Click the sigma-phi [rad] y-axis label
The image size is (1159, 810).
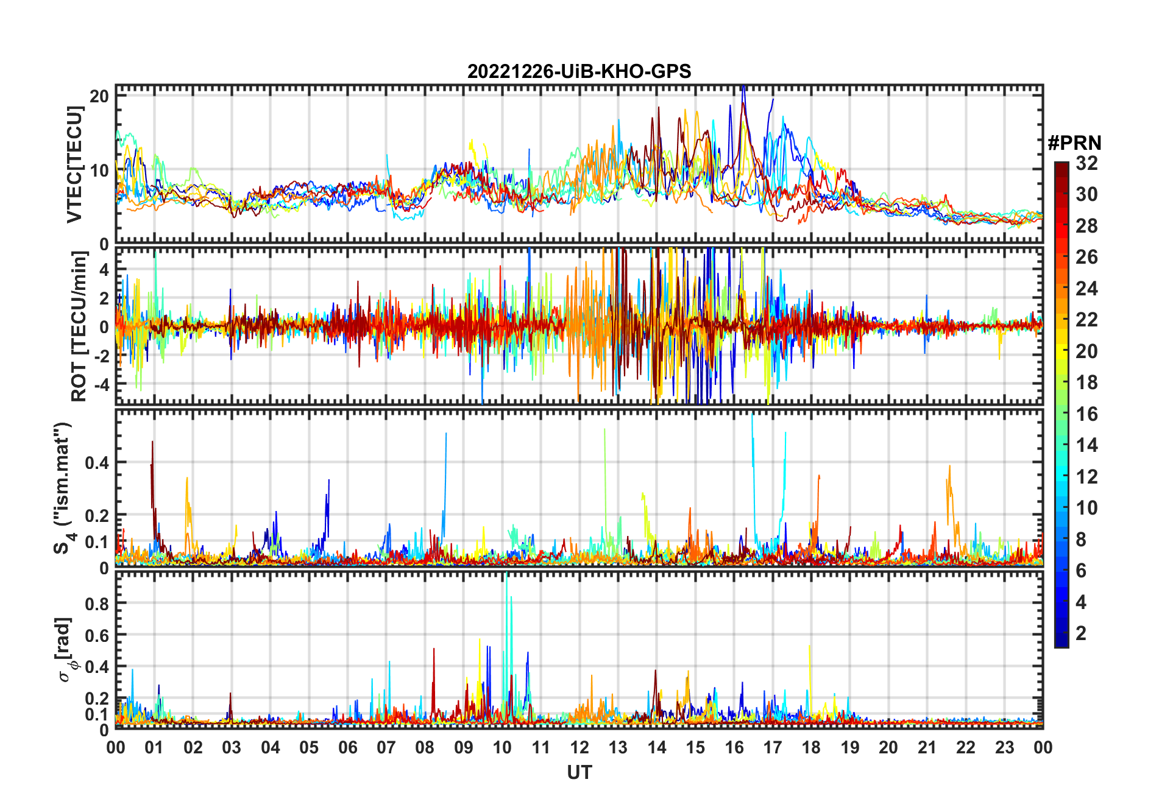(66, 650)
